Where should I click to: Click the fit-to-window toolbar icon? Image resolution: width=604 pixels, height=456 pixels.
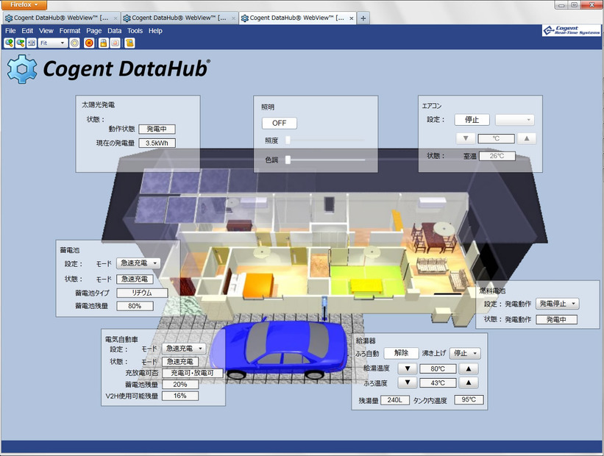point(32,43)
